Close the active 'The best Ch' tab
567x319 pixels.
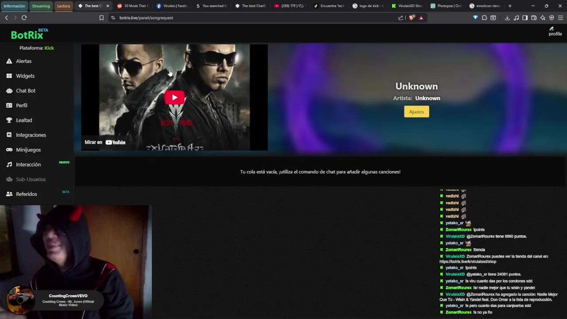108,6
